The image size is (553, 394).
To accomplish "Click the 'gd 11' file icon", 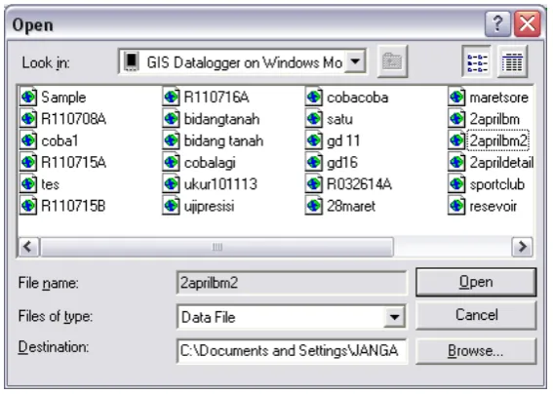I will (x=314, y=140).
